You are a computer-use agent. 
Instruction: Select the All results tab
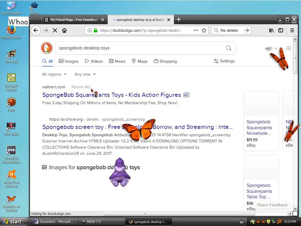(47, 61)
